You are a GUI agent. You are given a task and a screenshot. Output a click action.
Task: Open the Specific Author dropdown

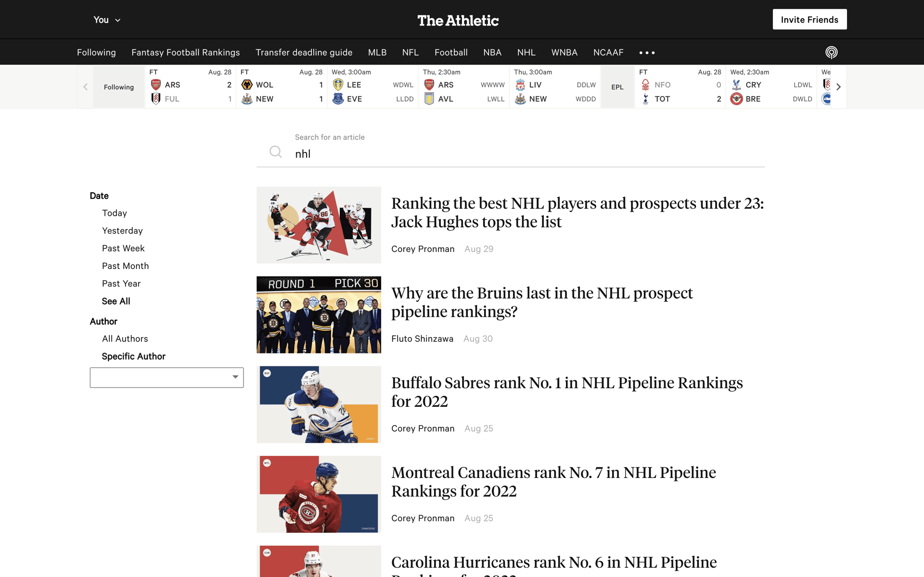(x=167, y=377)
